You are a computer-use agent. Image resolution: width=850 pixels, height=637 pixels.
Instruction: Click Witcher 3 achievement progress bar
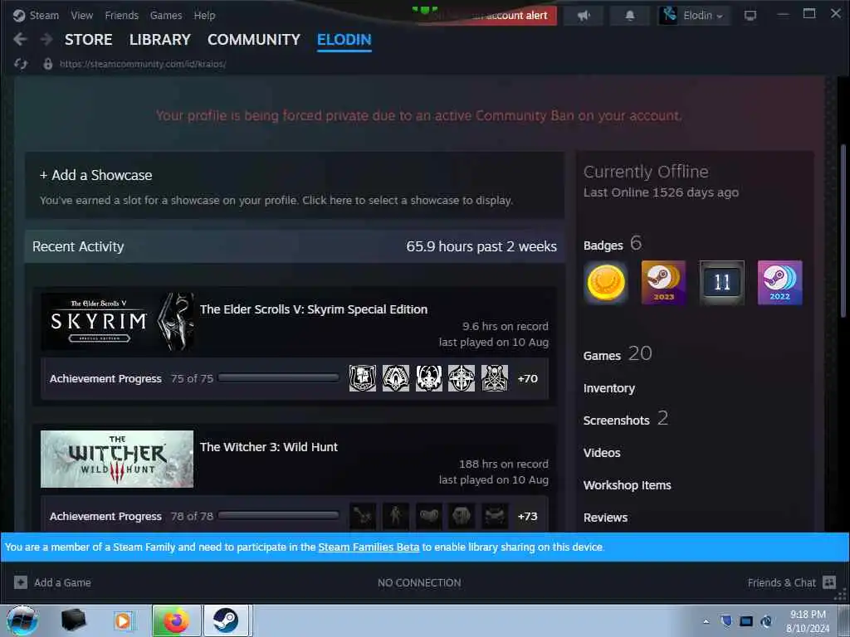279,515
